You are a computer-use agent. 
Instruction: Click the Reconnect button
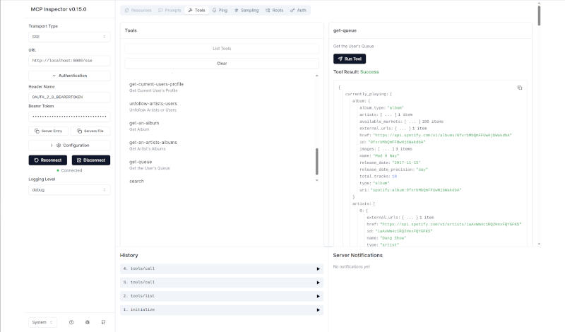(x=47, y=160)
